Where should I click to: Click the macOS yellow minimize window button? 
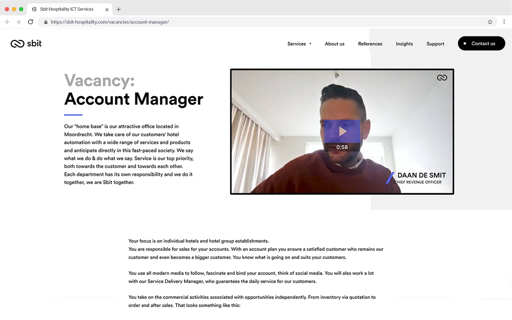14,9
